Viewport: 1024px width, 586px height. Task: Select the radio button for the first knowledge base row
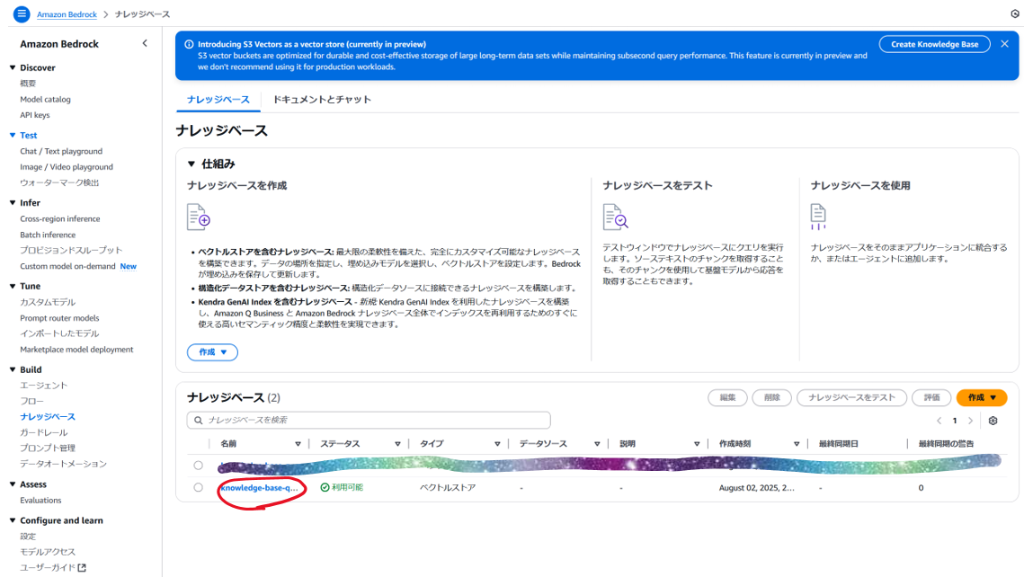click(x=198, y=466)
